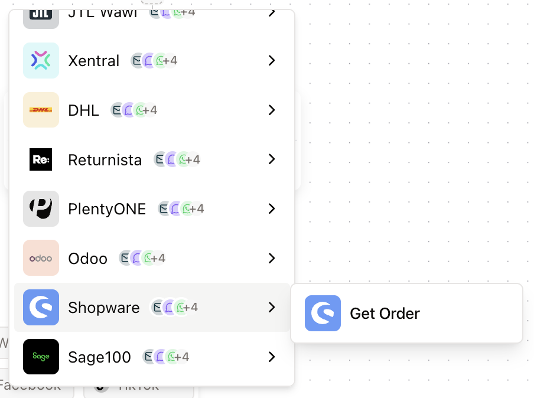Select Get Order from the Shopware submenu

tap(385, 313)
